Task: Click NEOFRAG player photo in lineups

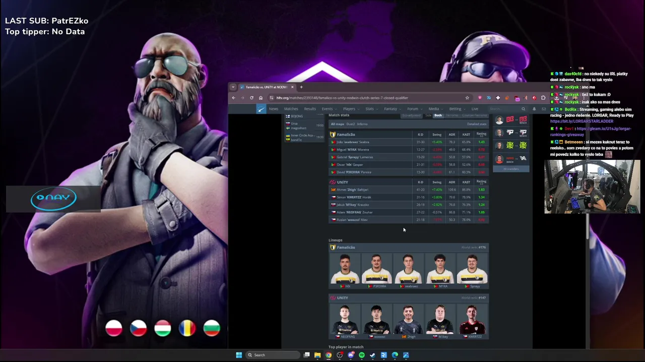Action: tap(345, 319)
